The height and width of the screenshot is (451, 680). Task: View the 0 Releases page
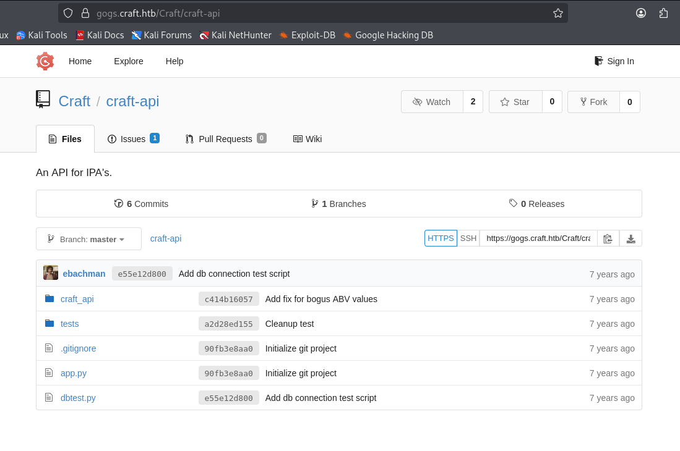point(537,204)
